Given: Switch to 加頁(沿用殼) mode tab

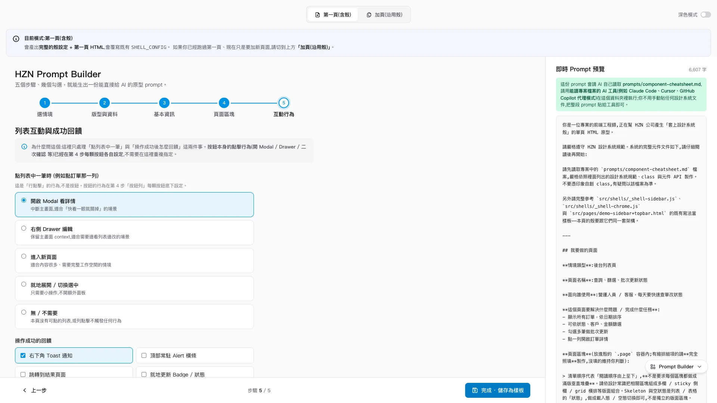Looking at the screenshot, I should [384, 15].
